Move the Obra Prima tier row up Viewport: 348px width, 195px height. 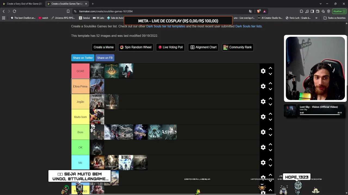coord(270,83)
